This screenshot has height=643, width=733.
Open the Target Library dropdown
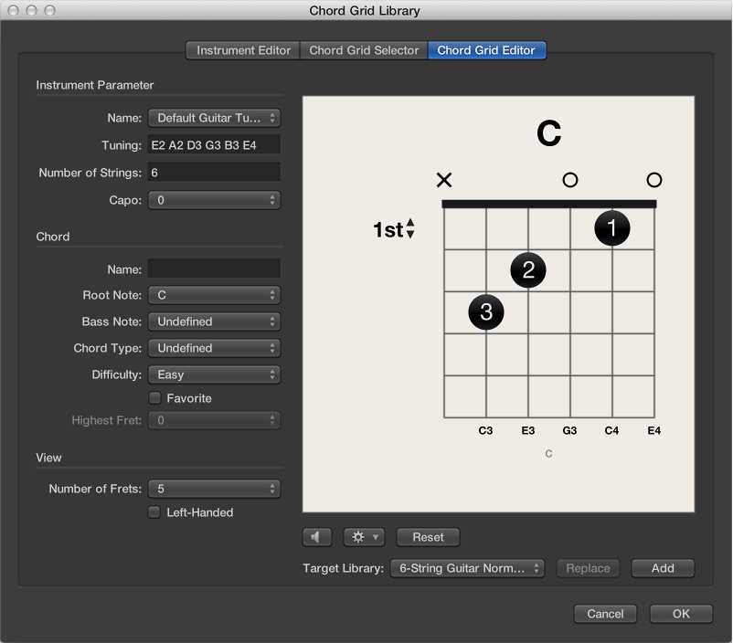(x=467, y=568)
